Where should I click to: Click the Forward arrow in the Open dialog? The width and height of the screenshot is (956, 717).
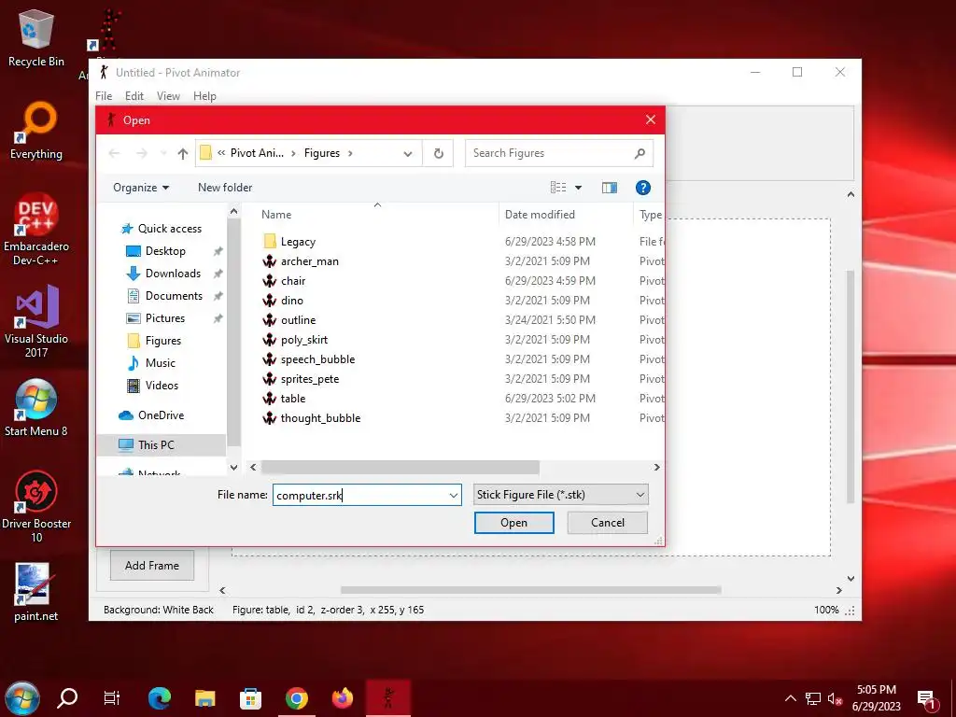click(142, 153)
